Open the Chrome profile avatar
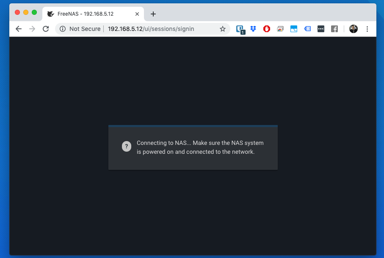This screenshot has height=258, width=384. [x=354, y=29]
